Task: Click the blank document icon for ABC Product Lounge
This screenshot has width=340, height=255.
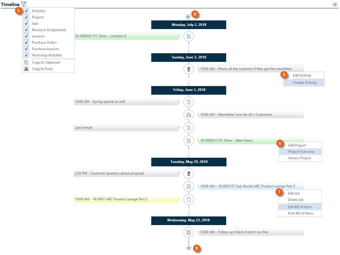Action: pos(189,199)
